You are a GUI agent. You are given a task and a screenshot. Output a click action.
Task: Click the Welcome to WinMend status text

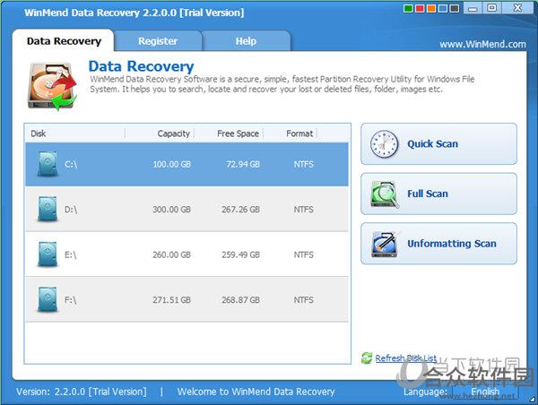(x=256, y=392)
